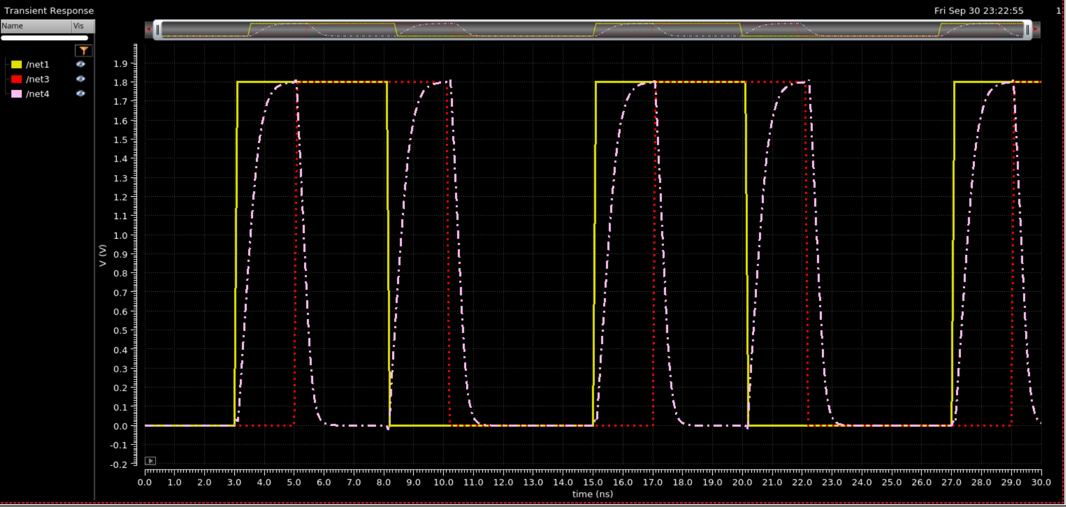Viewport: 1066px width, 507px height.
Task: Collapse the /net4 tree branch
Action: click(x=6, y=93)
